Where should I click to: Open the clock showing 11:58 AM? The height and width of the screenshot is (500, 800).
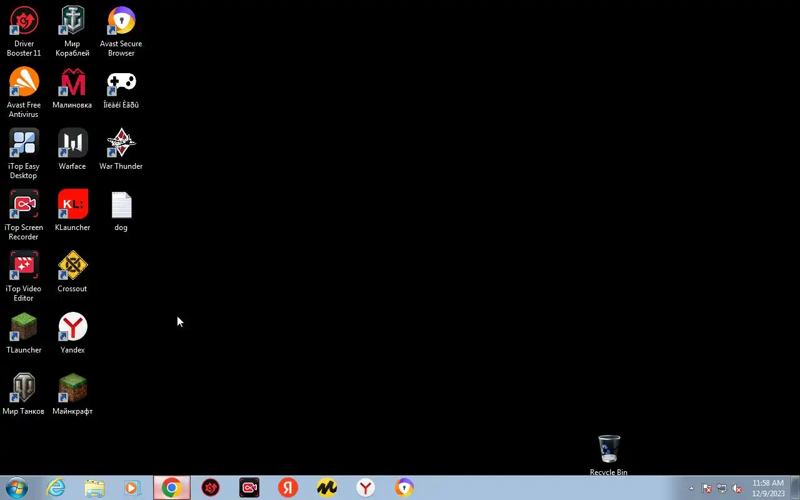(x=768, y=488)
